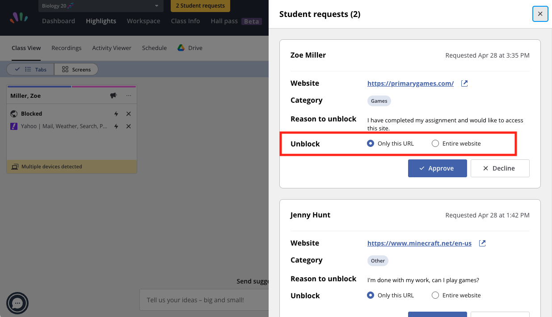Open the minecraft.net/en-us link
The width and height of the screenshot is (552, 317).
coord(420,243)
